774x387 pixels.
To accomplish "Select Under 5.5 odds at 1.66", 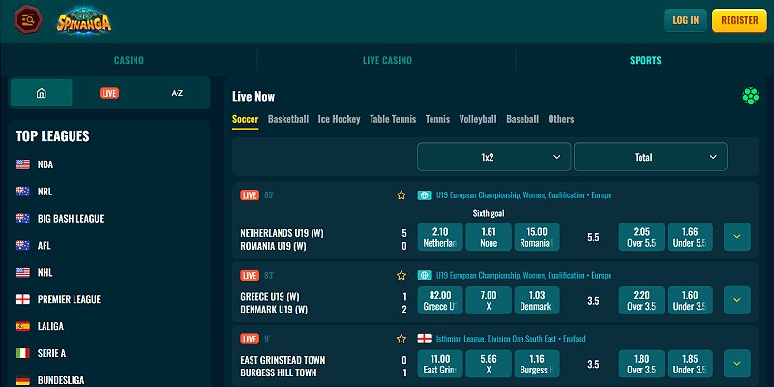I will [690, 237].
